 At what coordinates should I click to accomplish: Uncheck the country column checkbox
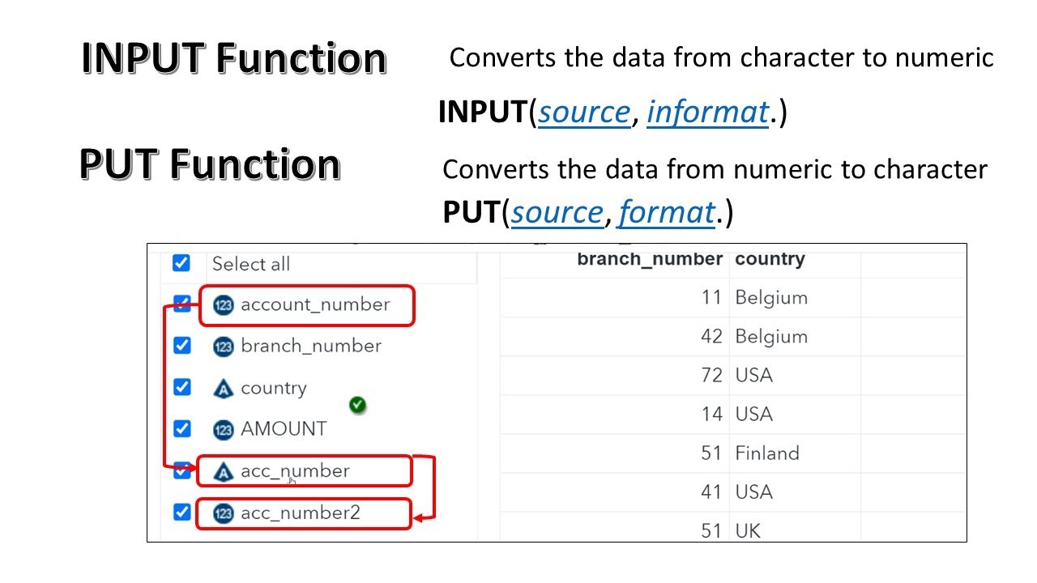click(x=182, y=387)
